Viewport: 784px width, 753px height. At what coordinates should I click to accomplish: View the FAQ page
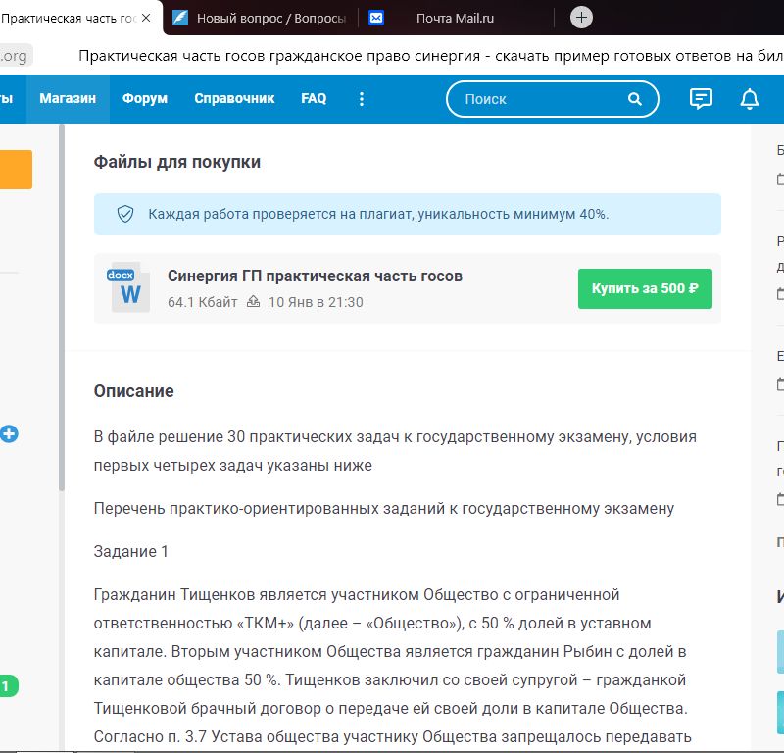pos(313,98)
